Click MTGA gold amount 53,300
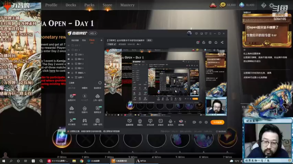Viewport: 293px width, 164px height. coord(231,5)
